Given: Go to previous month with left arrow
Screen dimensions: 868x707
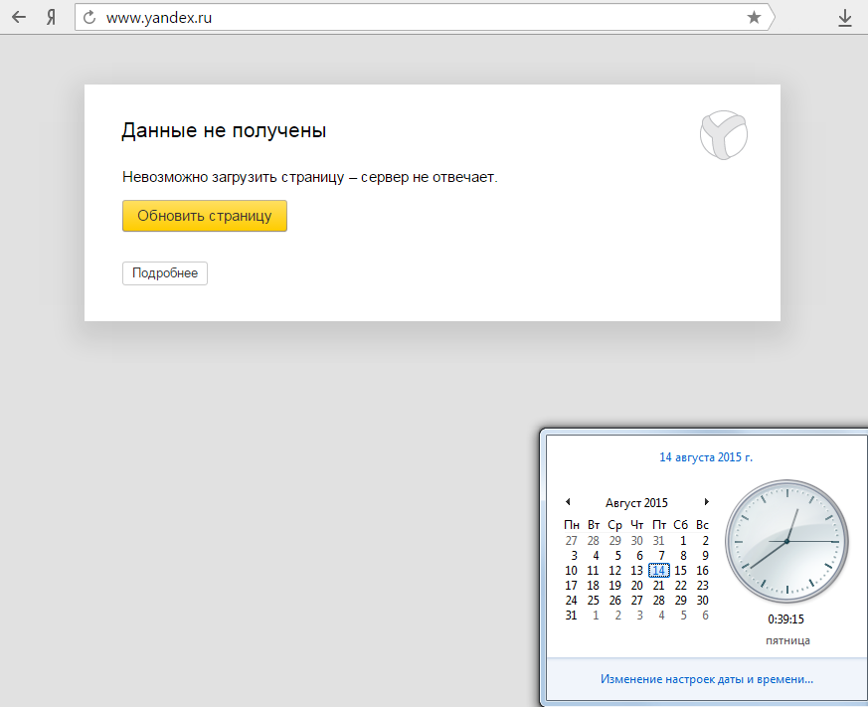Looking at the screenshot, I should coord(567,502).
